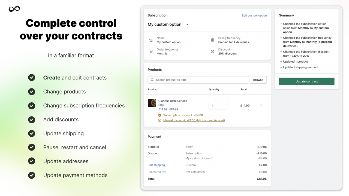Click the Add discounts checkmark bullet
349x196 pixels.
[32, 120]
